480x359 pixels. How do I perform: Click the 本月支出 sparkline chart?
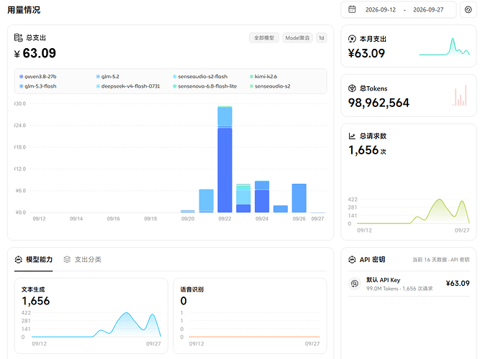coord(444,47)
